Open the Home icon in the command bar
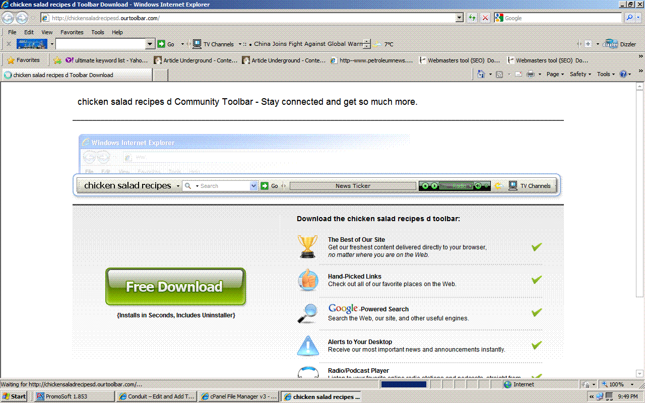This screenshot has width=645, height=403. [481, 75]
